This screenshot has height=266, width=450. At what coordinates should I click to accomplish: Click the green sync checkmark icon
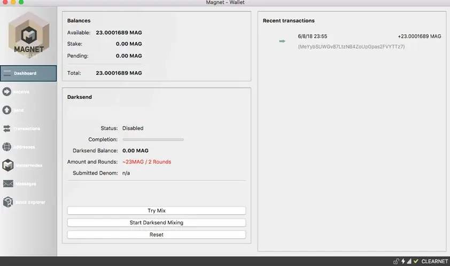(x=416, y=261)
